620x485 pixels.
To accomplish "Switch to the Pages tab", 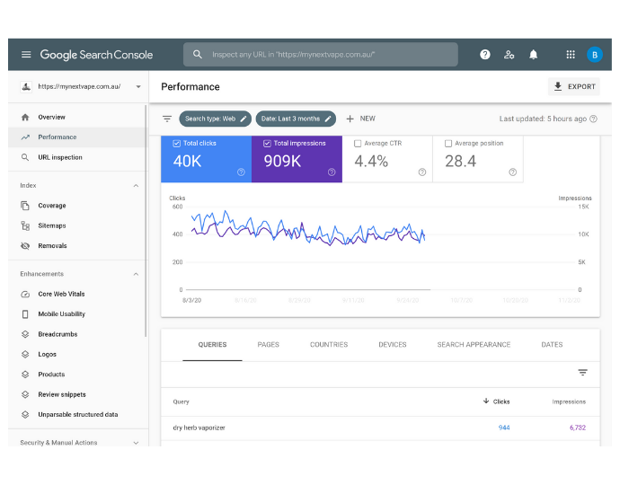I will (x=268, y=345).
